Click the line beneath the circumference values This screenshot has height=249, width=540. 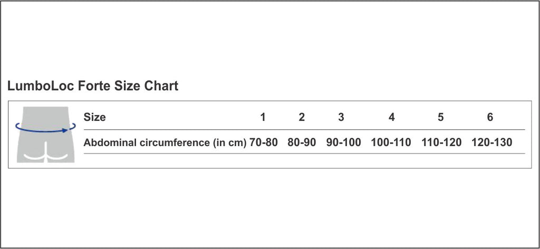tap(304, 154)
